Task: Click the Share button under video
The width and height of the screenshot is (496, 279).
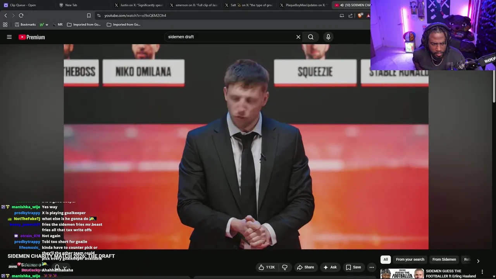Action: [x=305, y=267]
